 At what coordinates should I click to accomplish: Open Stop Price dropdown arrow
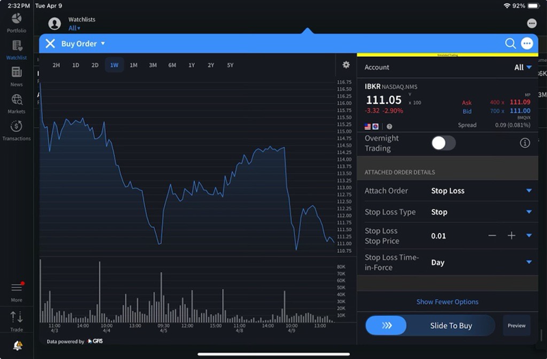[x=529, y=235]
